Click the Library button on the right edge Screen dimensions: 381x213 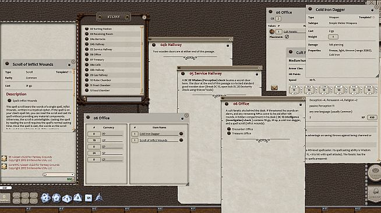375,194
